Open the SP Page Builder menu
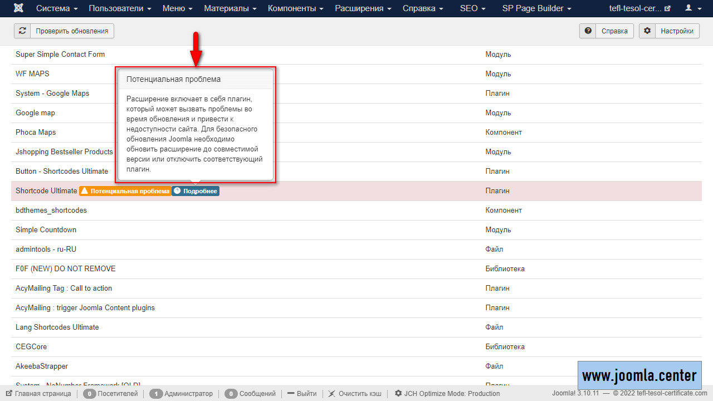 pyautogui.click(x=536, y=8)
